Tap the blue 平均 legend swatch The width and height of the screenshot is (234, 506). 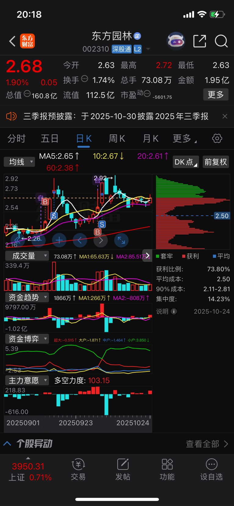click(x=215, y=256)
